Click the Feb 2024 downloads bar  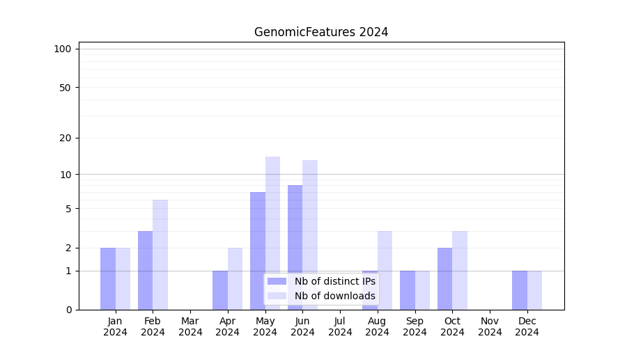(160, 255)
